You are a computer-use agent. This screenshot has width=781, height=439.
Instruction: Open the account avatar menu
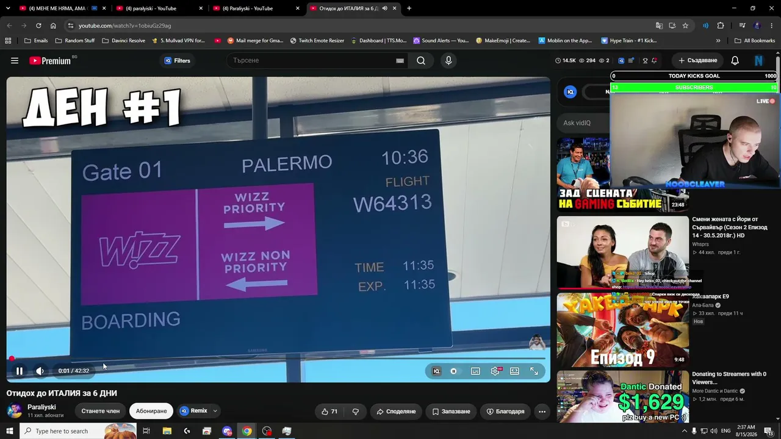point(759,60)
